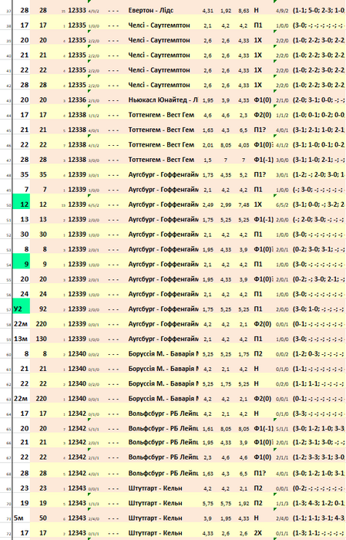This screenshot has width=346, height=540.
Task: Select the odds cell 5,2
Action: pos(244,175)
